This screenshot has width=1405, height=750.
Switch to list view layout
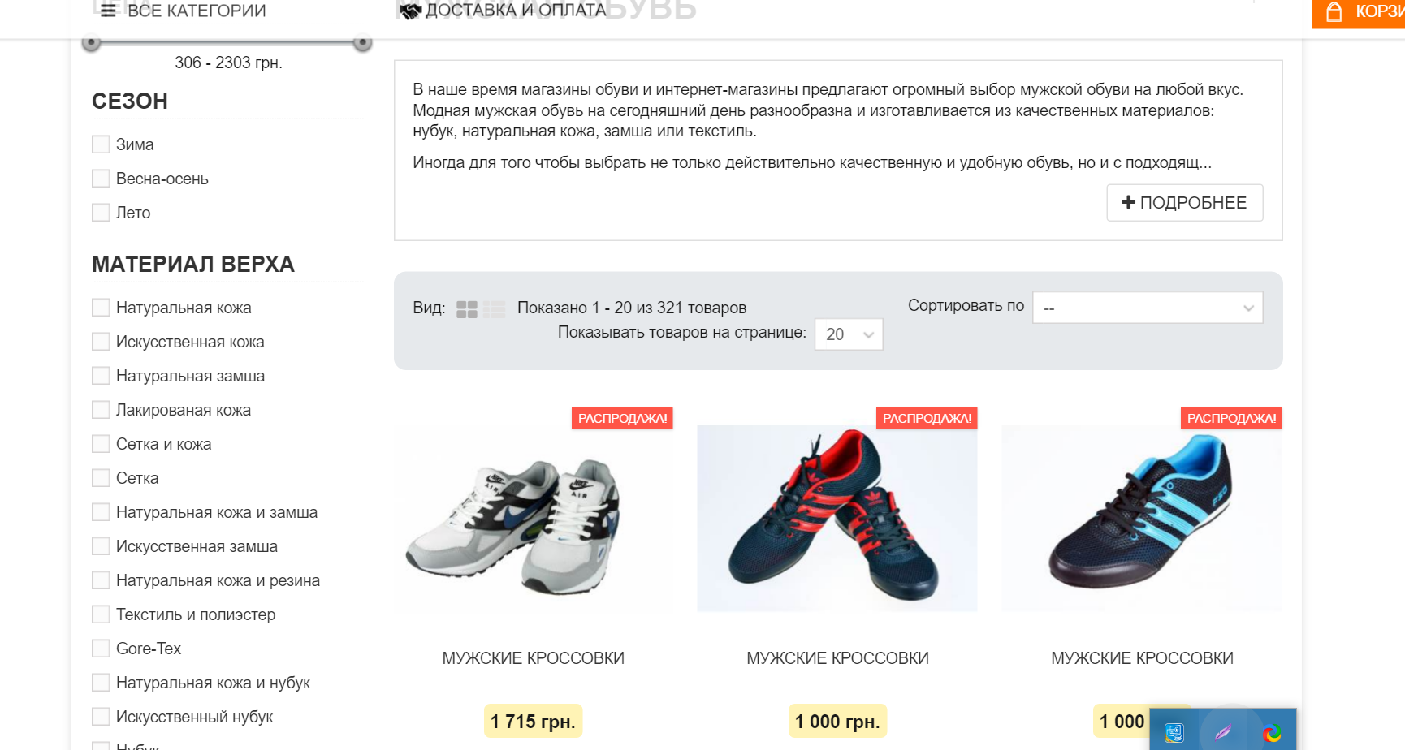click(494, 309)
